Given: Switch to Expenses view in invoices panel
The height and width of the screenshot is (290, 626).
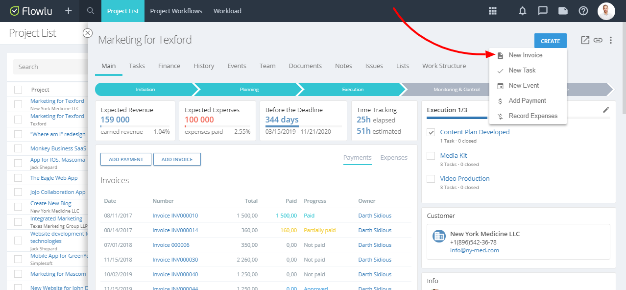Looking at the screenshot, I should [x=394, y=158].
